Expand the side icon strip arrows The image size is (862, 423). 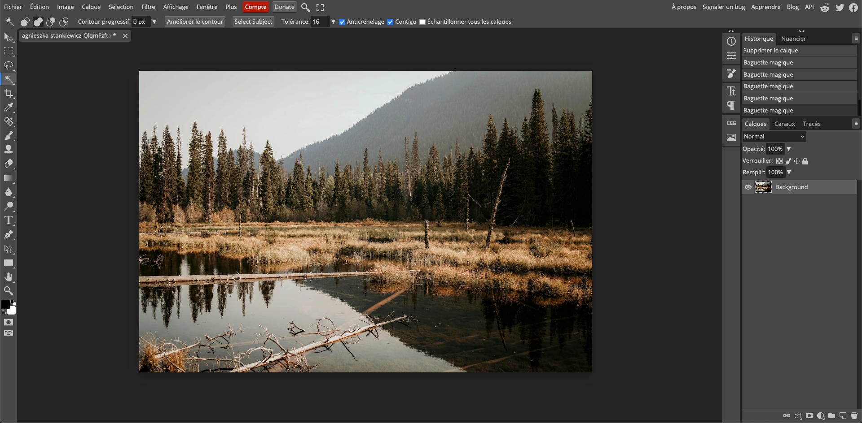coord(731,31)
